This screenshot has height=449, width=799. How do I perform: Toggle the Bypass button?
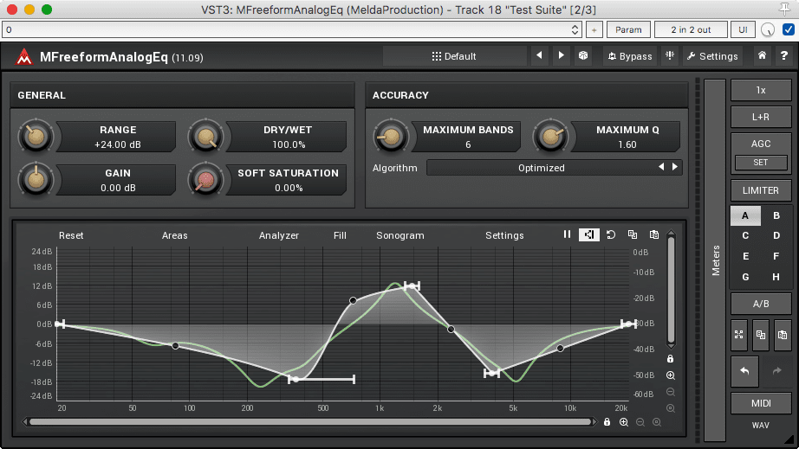[x=629, y=56]
